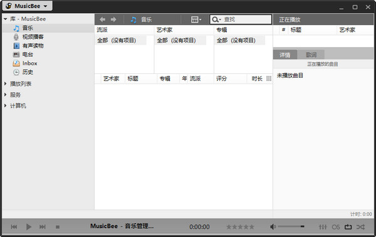Click the play button in player bar
Image resolution: width=376 pixels, height=237 pixels.
29,227
